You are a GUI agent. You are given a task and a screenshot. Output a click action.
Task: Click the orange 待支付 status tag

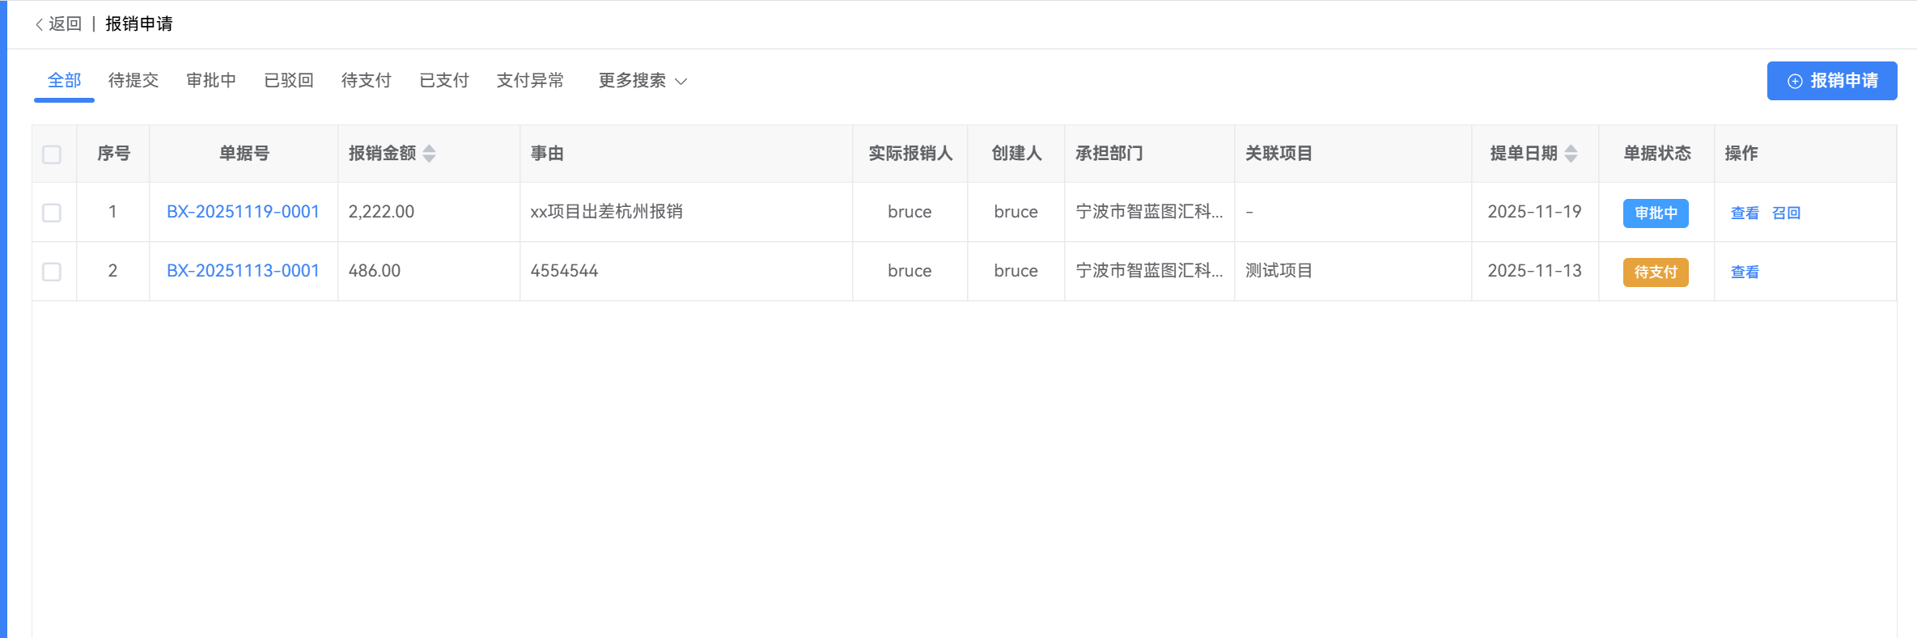(1655, 273)
